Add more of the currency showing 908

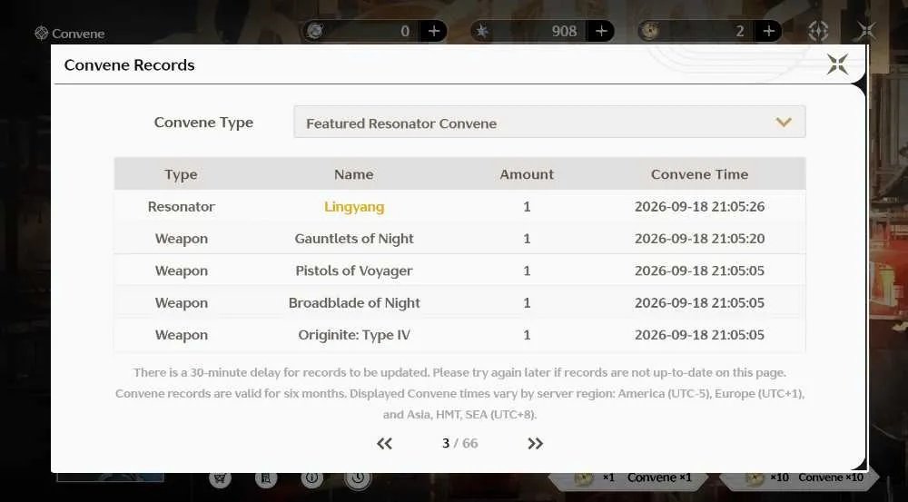tap(601, 31)
